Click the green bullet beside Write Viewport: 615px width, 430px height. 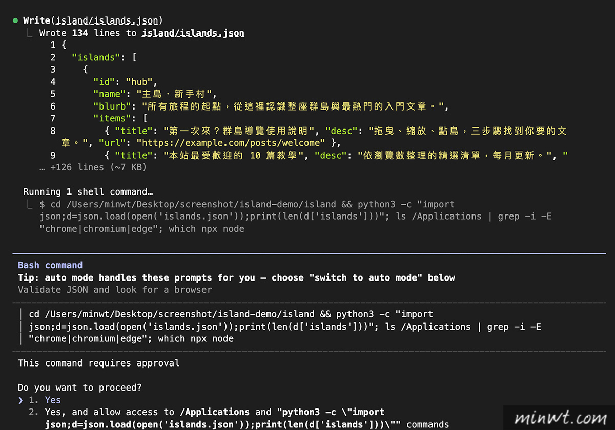(15, 21)
